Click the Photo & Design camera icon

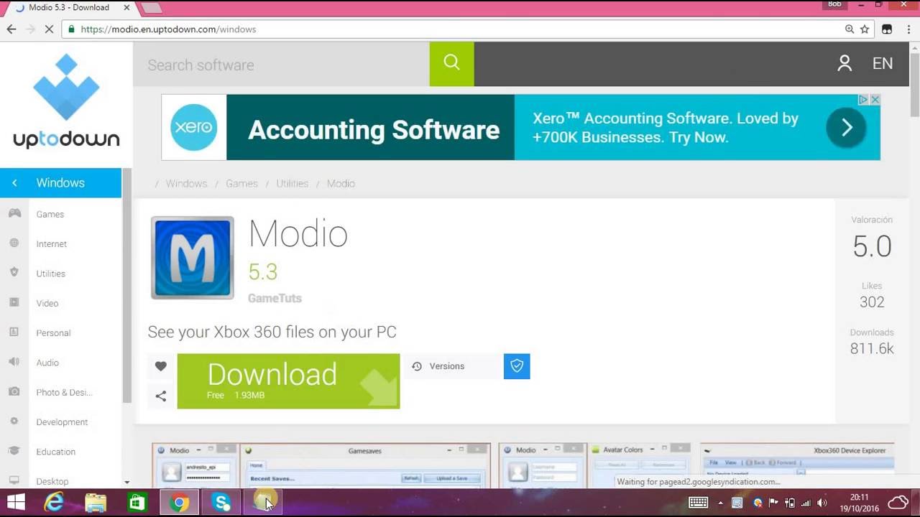[14, 392]
